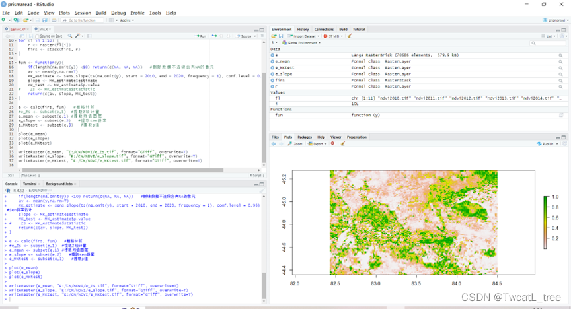
Task: Expand the r object row
Action: (x=272, y=86)
